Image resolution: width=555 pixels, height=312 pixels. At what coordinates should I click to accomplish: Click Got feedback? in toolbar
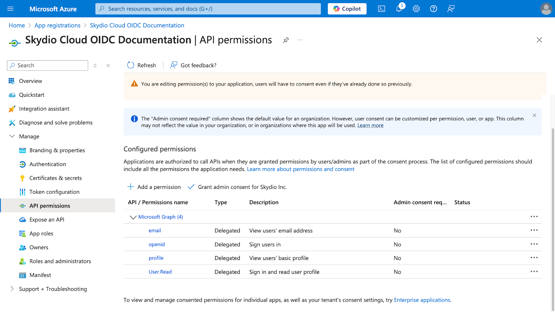[193, 65]
